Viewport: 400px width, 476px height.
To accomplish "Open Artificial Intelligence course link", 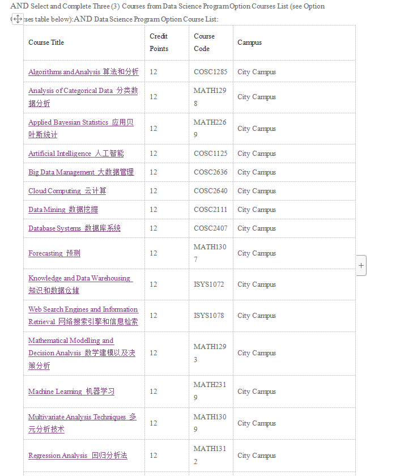I will 76,154.
